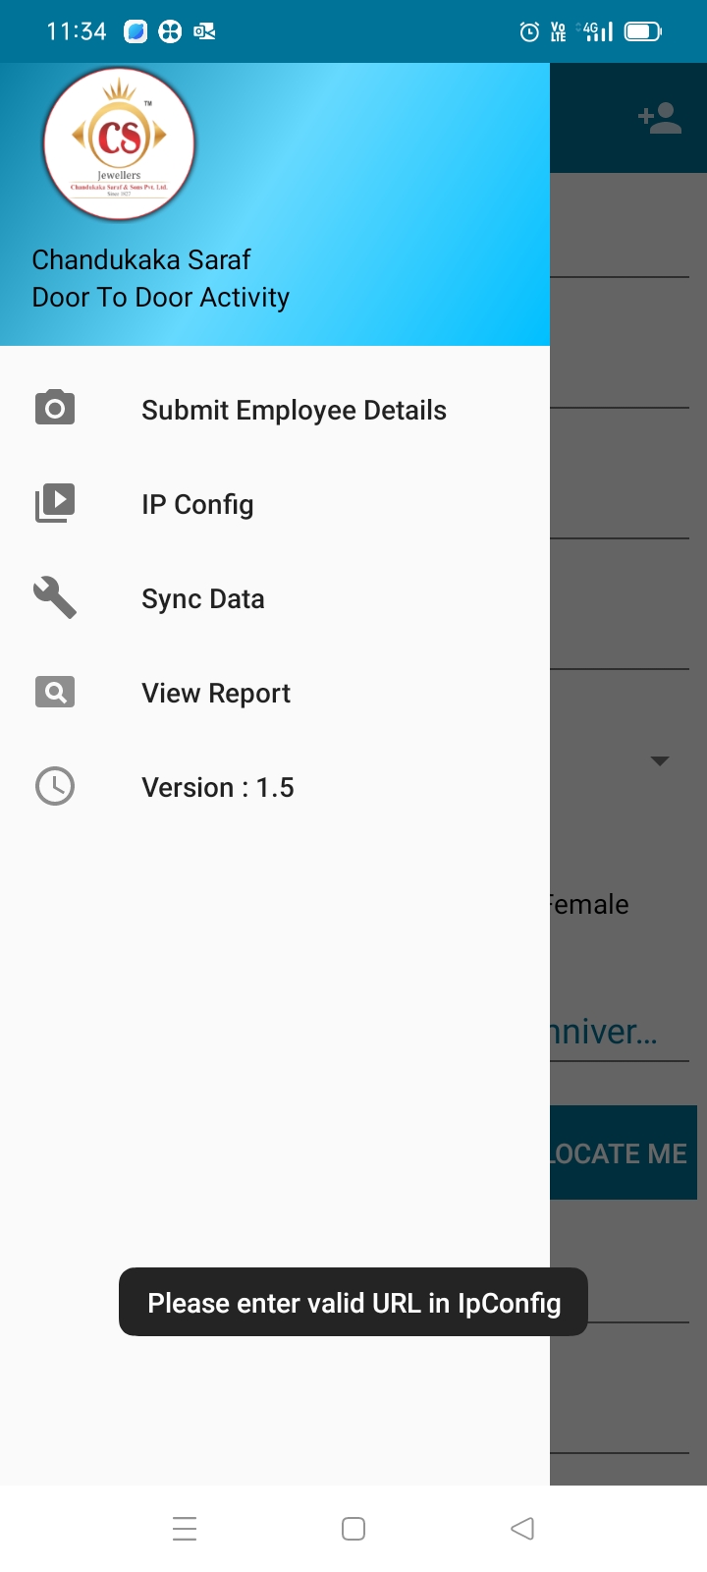Tap the clock icon beside Version
The height and width of the screenshot is (1572, 707).
[55, 786]
